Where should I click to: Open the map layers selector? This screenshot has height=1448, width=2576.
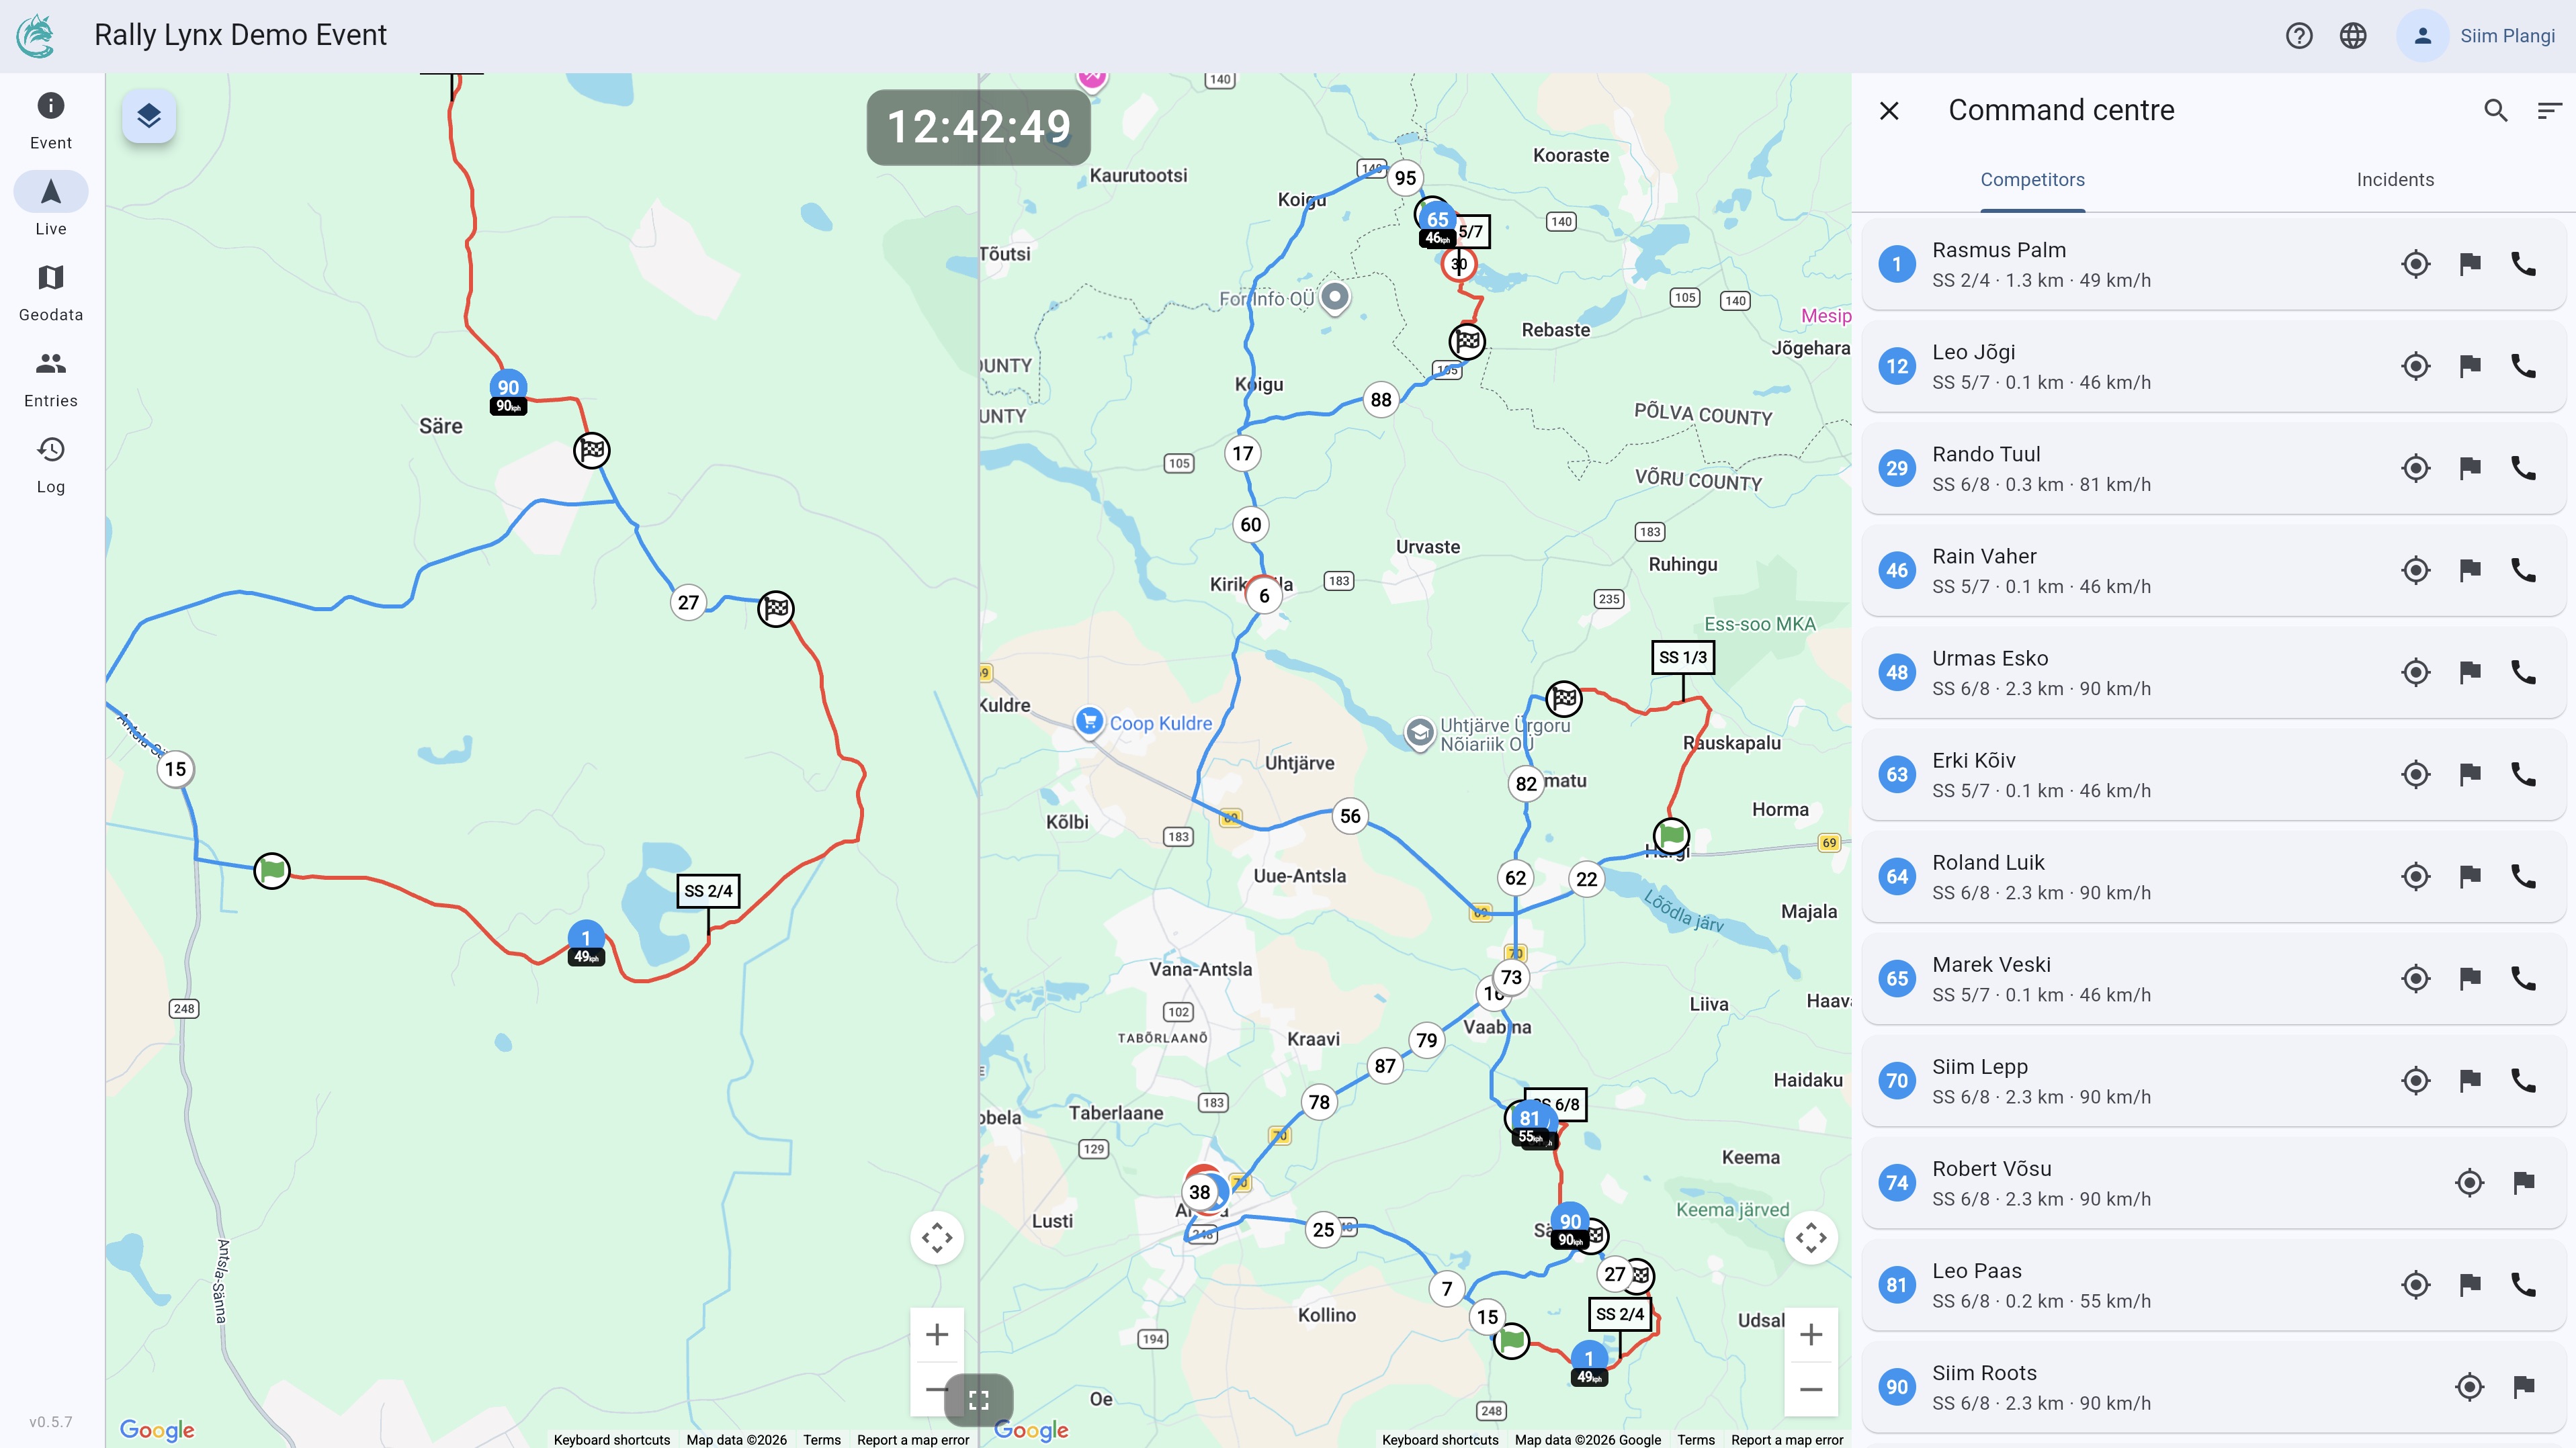pos(148,116)
